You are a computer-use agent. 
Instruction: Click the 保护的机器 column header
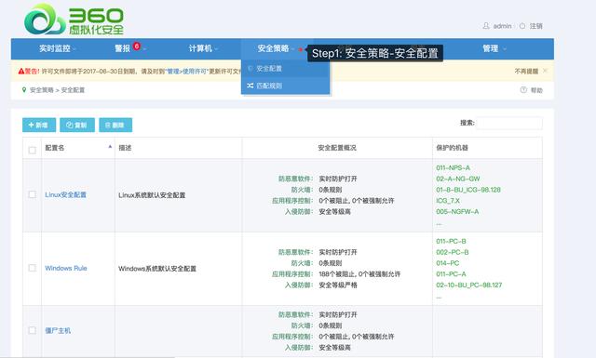click(x=452, y=148)
